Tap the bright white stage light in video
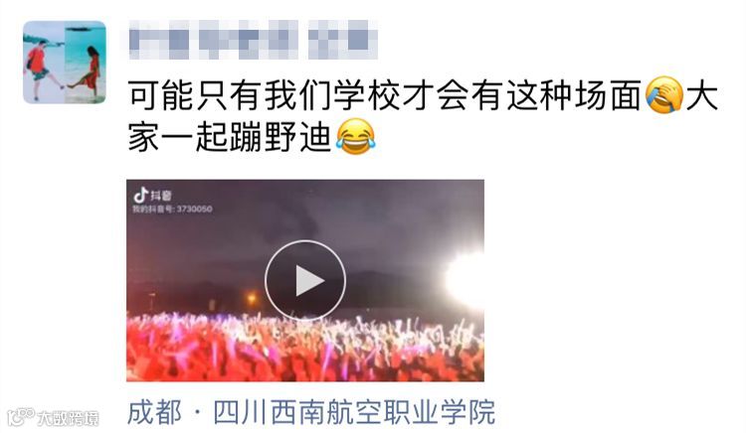Image resolution: width=746 pixels, height=433 pixels. click(x=465, y=279)
